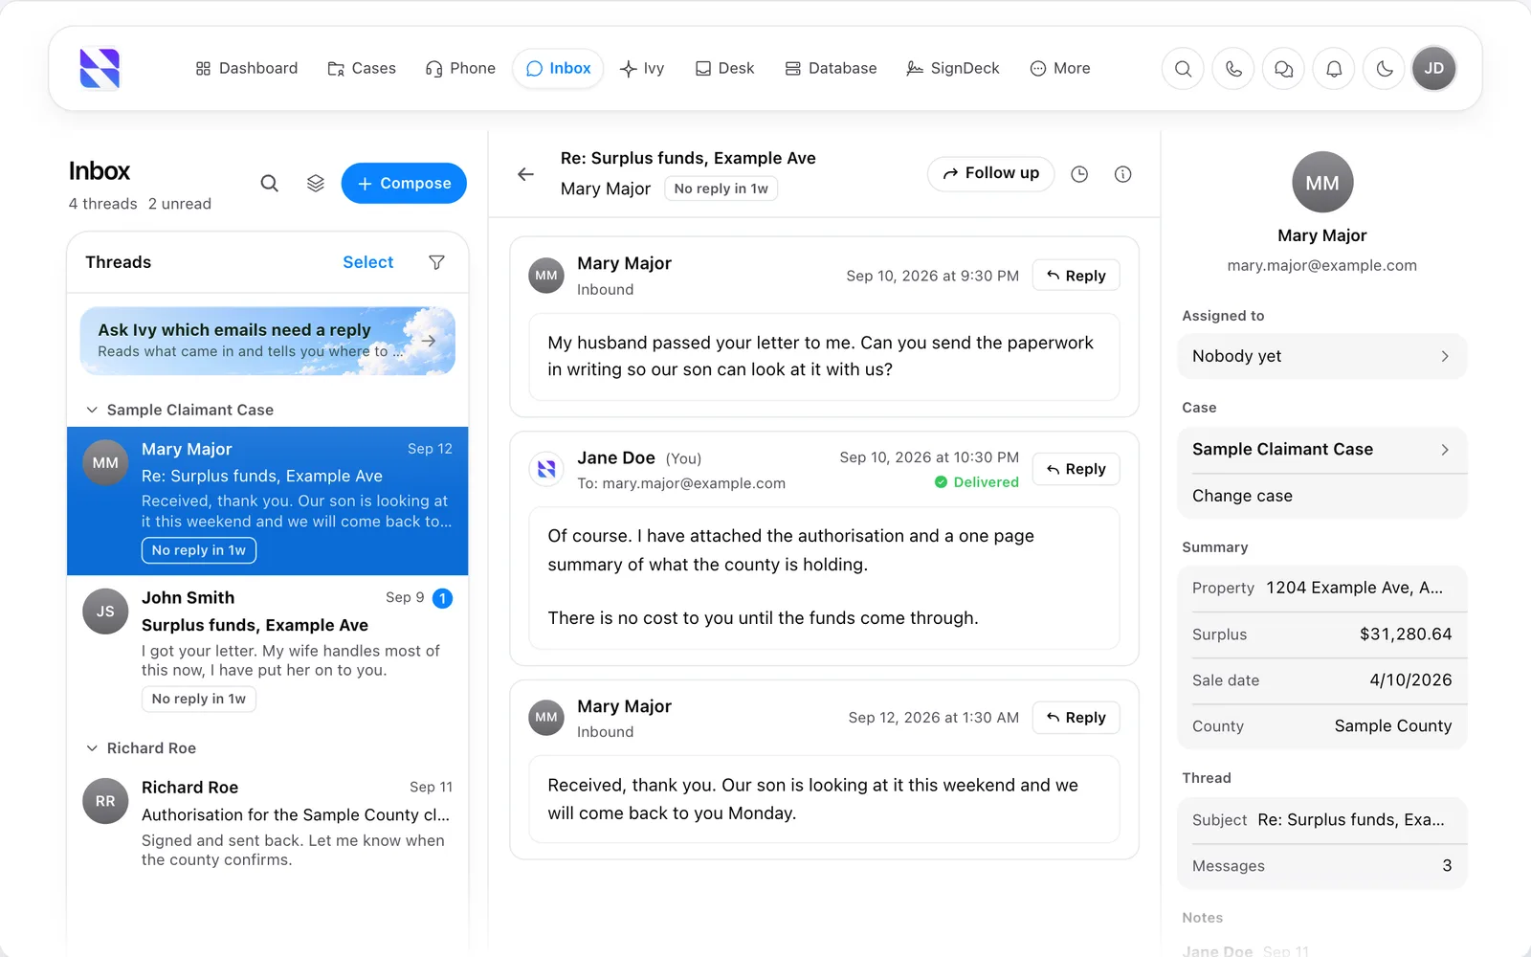Click the phone call icon in top bar
Screen dimensions: 1531x957
tap(1233, 69)
